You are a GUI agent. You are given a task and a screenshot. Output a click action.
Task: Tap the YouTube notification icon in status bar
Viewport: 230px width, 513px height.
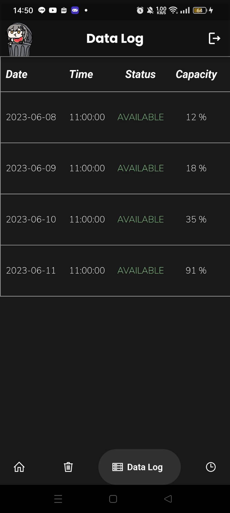53,10
